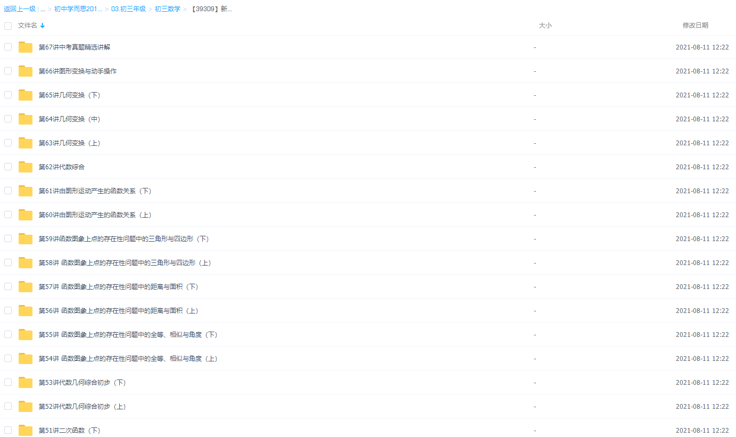Click the folder icon for 第66讲图形变换与动手操作

[x=26, y=71]
